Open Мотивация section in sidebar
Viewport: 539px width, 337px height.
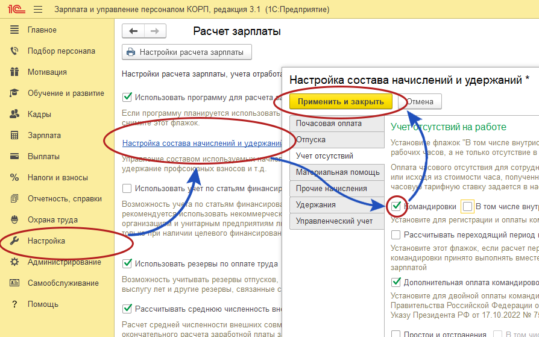(x=47, y=72)
